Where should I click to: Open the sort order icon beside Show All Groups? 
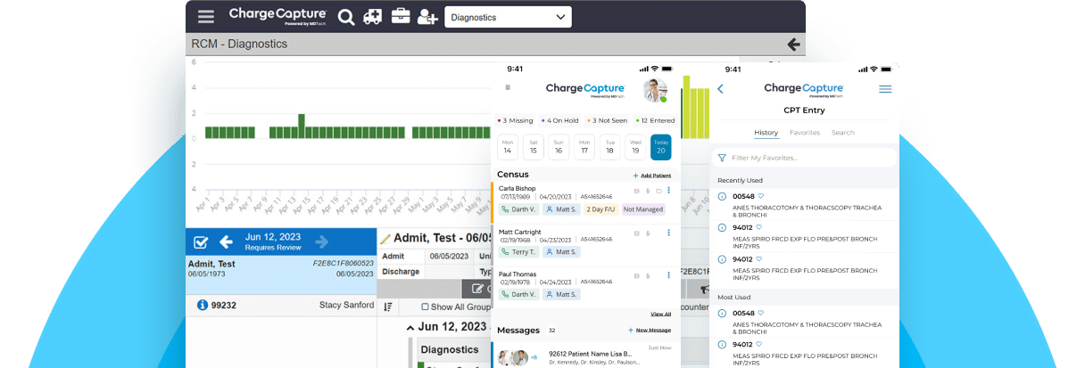tap(388, 307)
